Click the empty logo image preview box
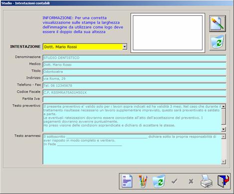 [x=168, y=33]
